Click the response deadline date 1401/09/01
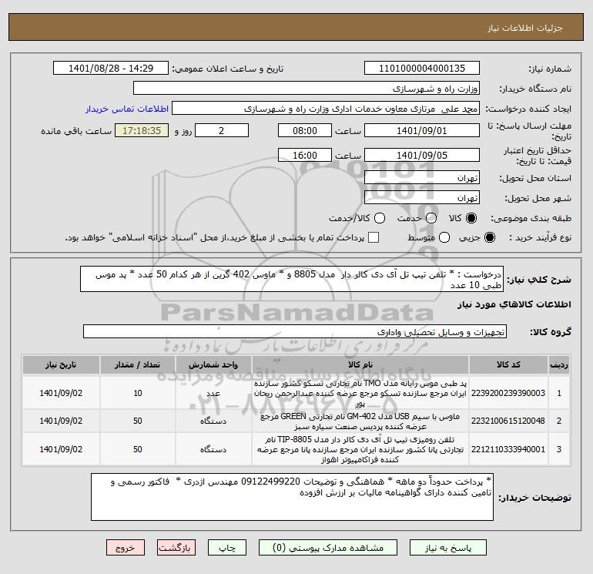The height and width of the screenshot is (574, 593). point(422,130)
